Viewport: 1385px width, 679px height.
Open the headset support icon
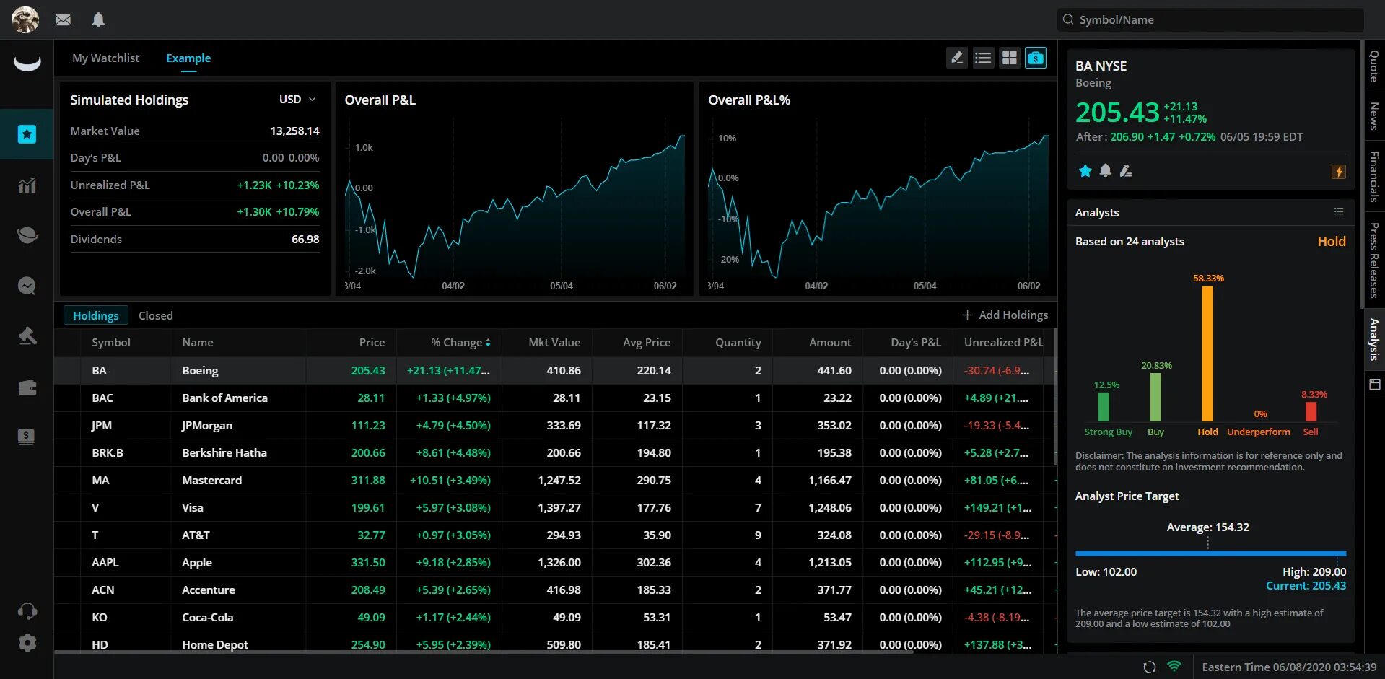27,611
